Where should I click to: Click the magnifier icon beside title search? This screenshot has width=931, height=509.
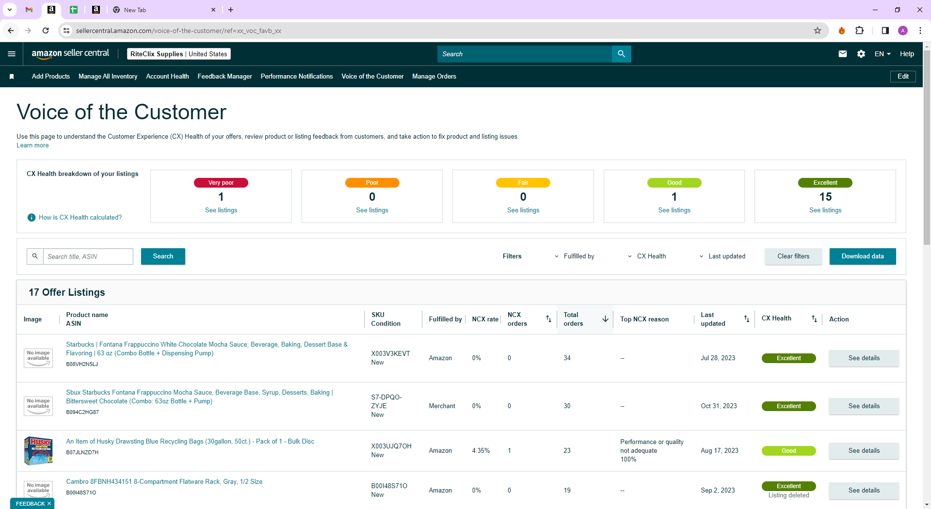(x=35, y=256)
